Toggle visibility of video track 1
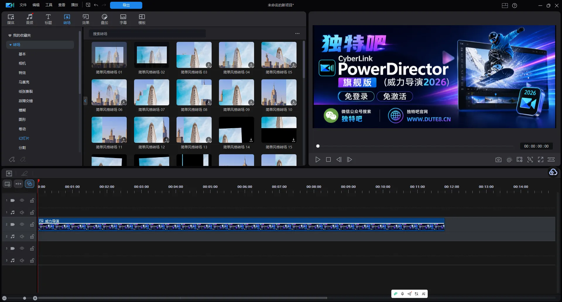This screenshot has height=302, width=562. click(22, 200)
